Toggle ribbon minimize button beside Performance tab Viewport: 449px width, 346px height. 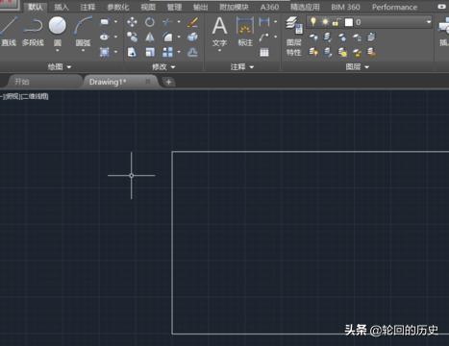(x=441, y=7)
